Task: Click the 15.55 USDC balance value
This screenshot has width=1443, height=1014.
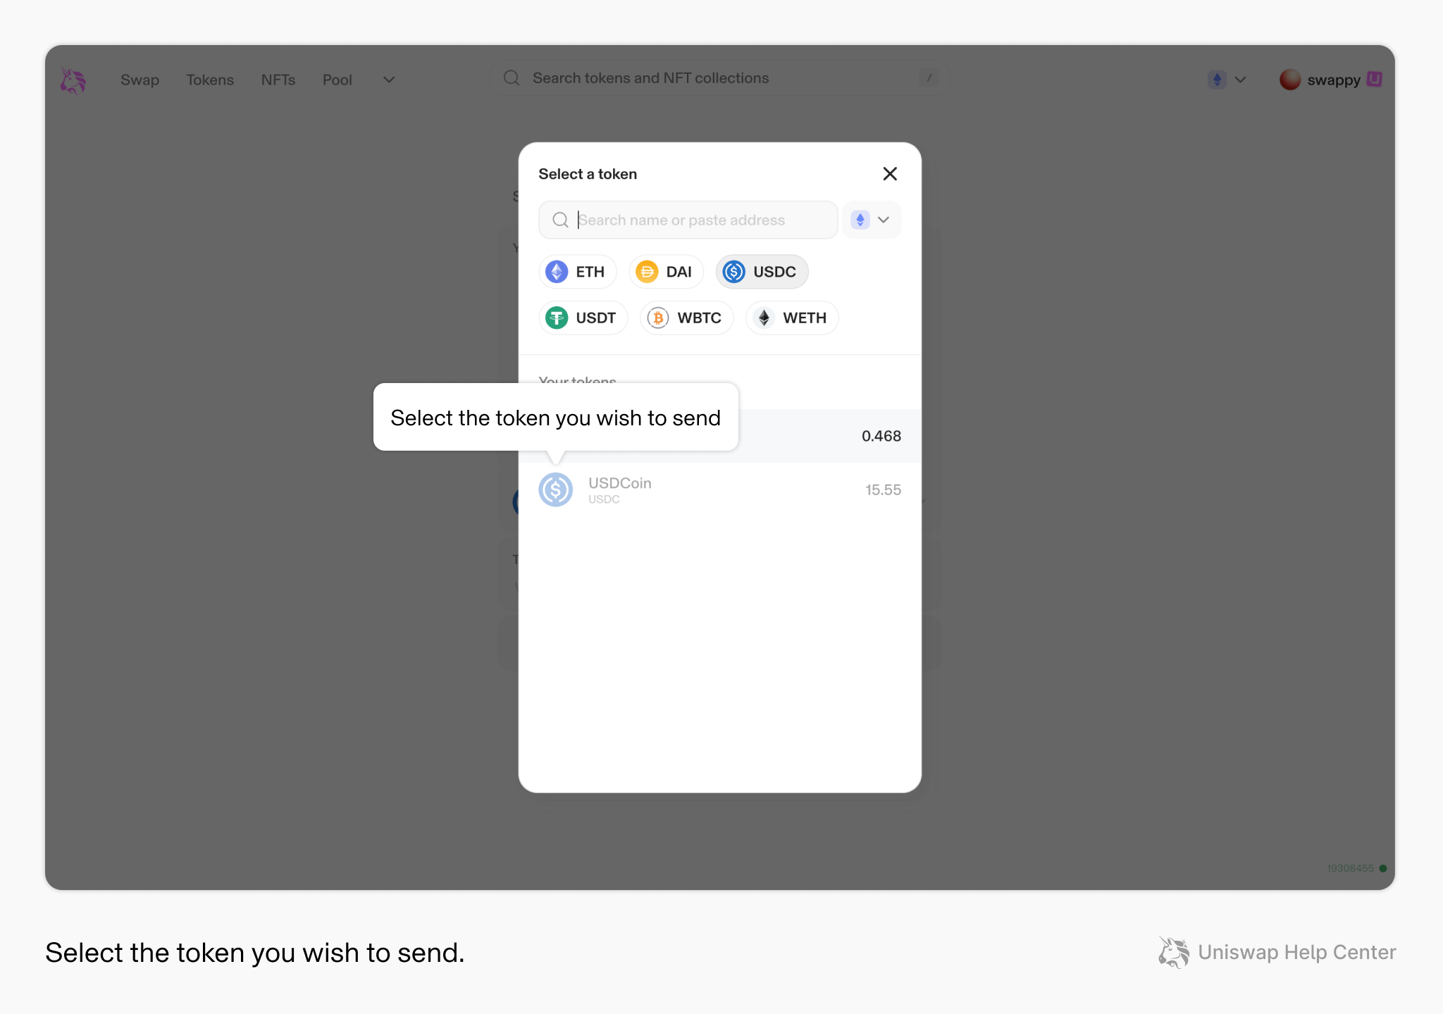Action: (883, 489)
